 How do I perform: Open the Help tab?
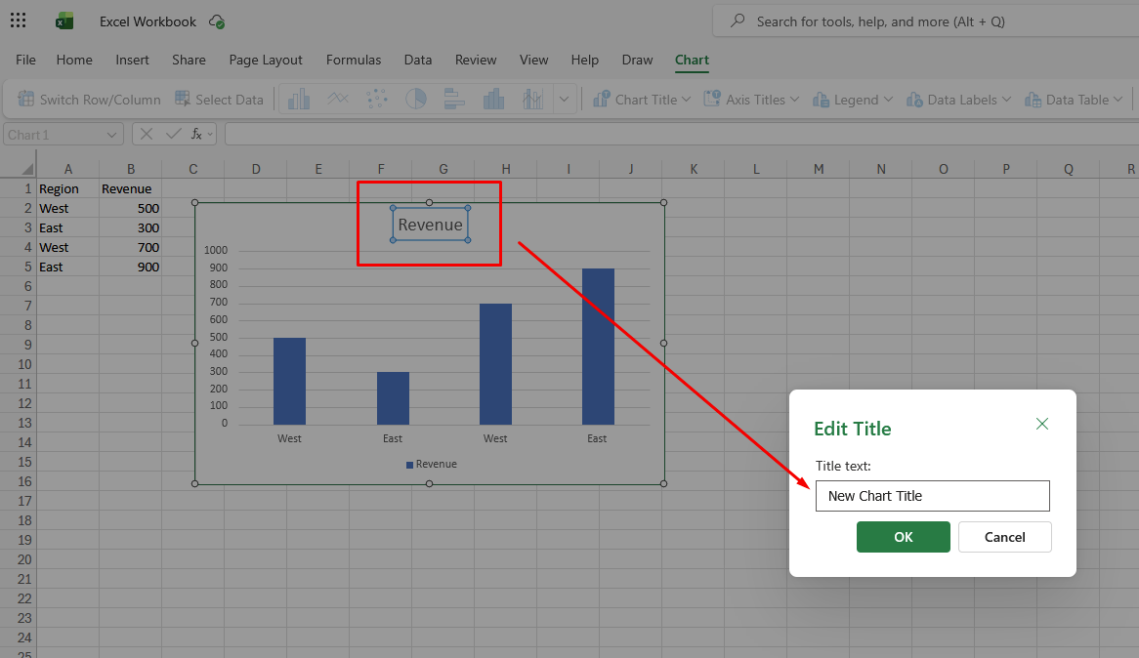[x=584, y=60]
